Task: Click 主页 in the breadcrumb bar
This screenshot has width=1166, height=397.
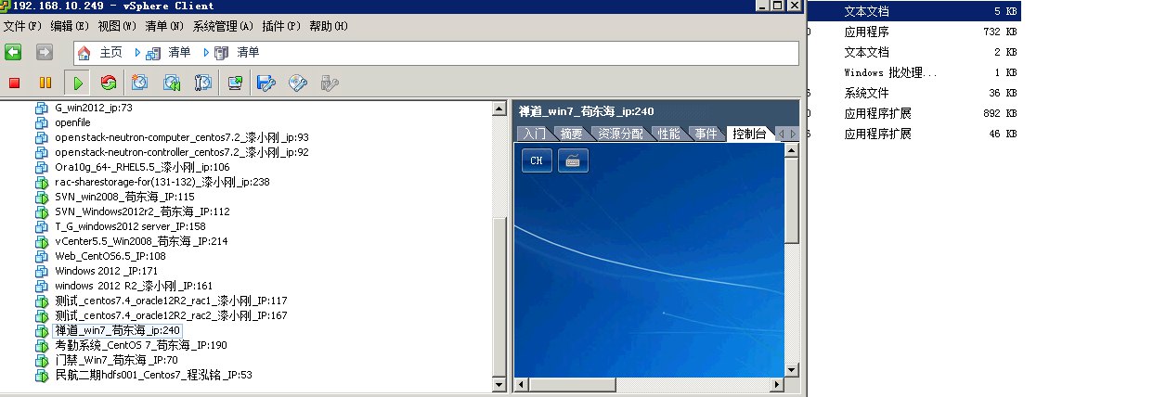Action: click(x=111, y=53)
